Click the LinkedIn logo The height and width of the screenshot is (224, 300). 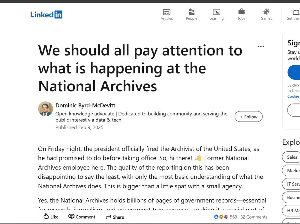(x=46, y=14)
